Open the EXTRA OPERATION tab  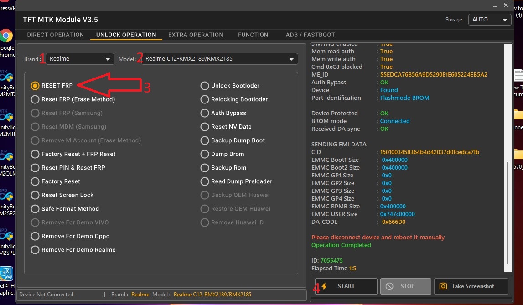pos(196,35)
